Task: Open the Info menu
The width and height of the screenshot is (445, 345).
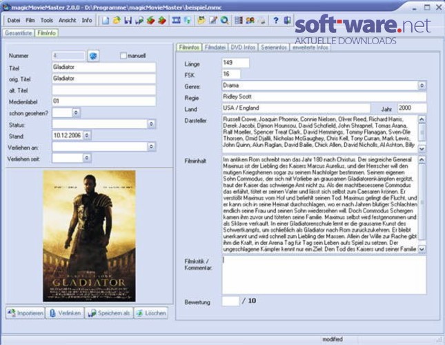Action: pos(87,21)
